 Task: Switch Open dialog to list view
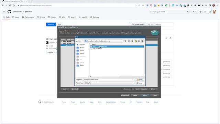(139, 41)
